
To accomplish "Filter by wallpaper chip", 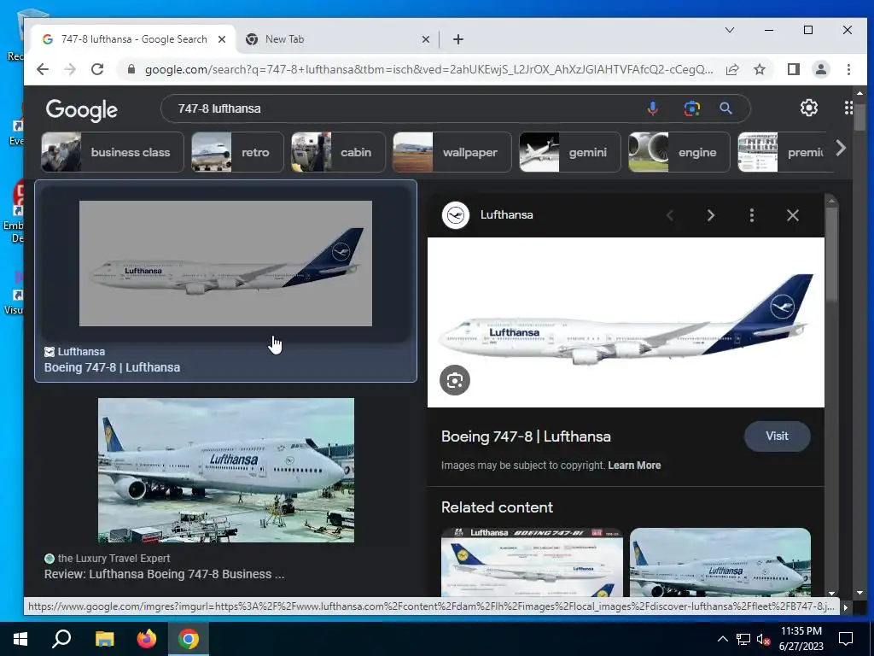I will [452, 152].
